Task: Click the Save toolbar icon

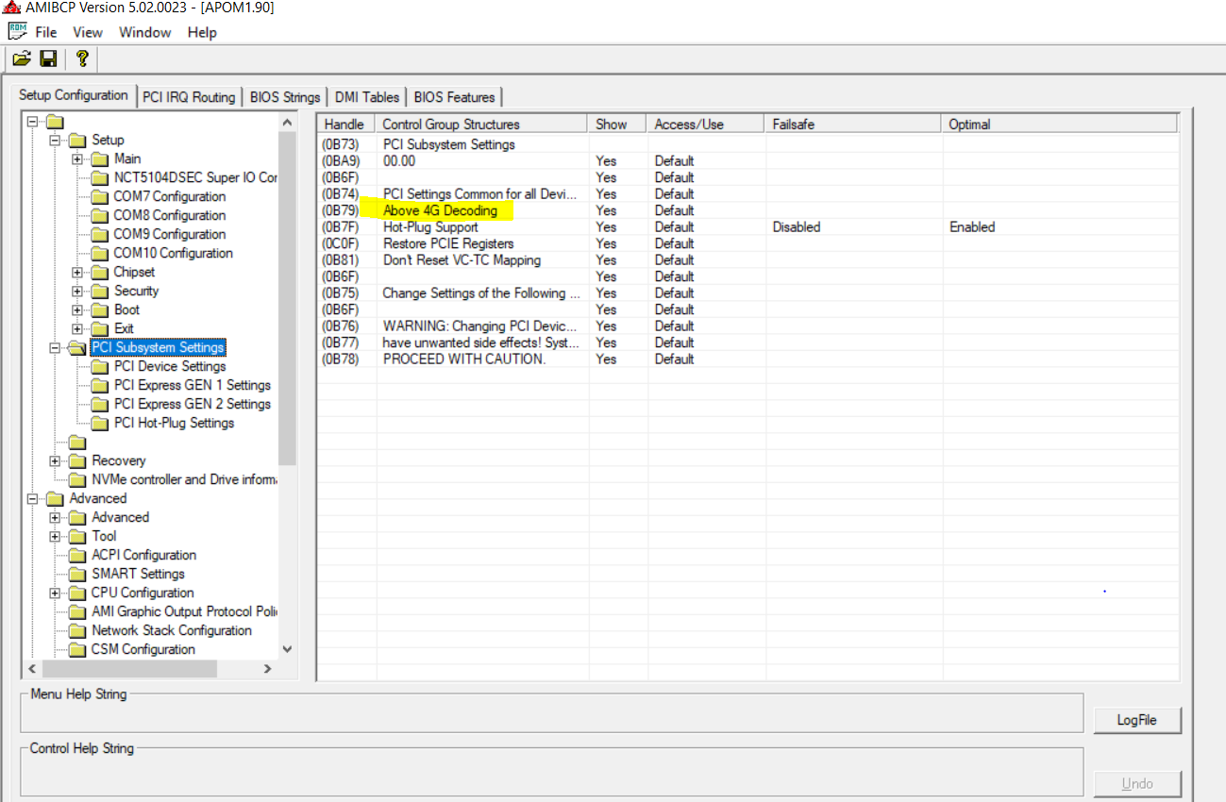Action: (x=49, y=58)
